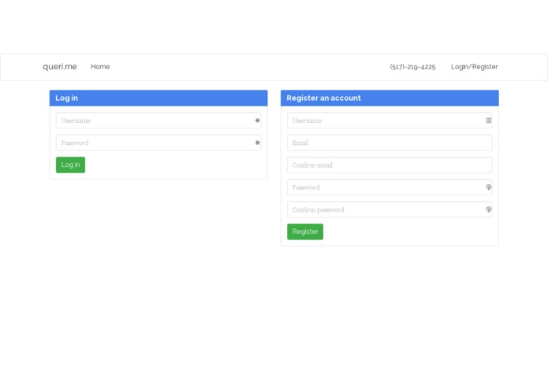Focus the Register Password field
This screenshot has height=389, width=548.
click(390, 187)
